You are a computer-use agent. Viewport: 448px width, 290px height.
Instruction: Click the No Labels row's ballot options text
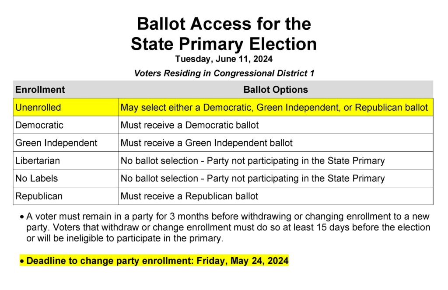(x=252, y=178)
